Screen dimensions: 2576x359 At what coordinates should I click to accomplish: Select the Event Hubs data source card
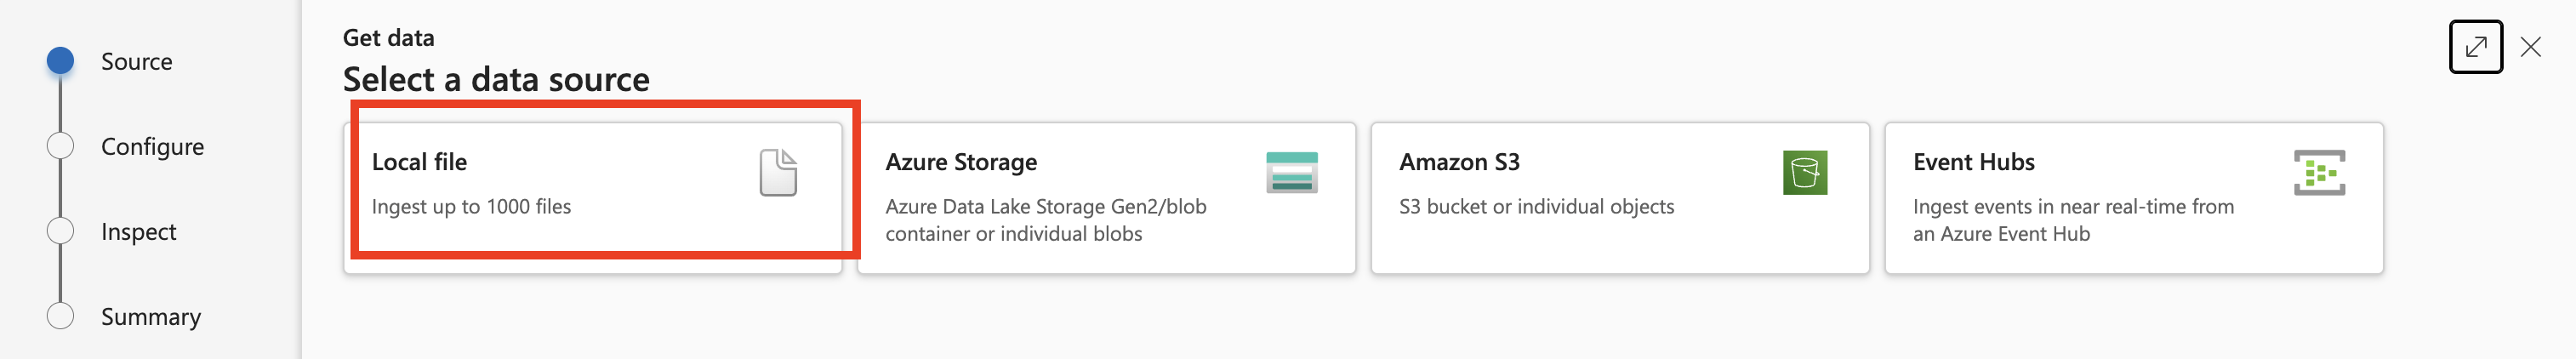(x=2133, y=197)
